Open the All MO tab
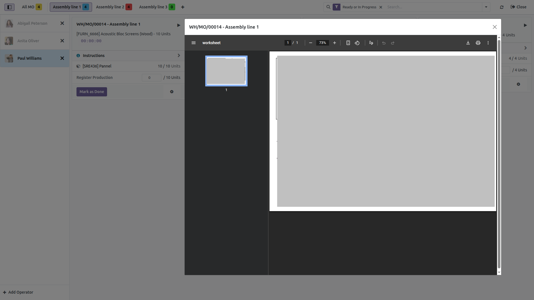Screen dimensions: 534x300 [32, 7]
